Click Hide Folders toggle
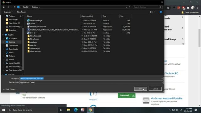Screen dimensions: 201x113 point(9,89)
